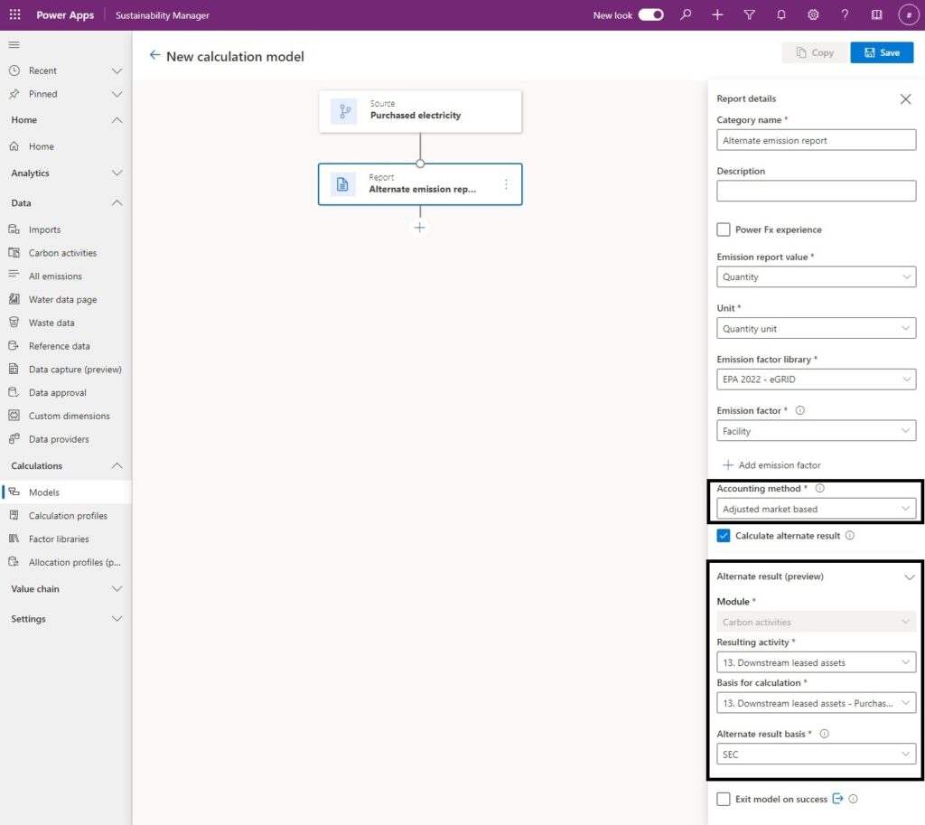This screenshot has width=925, height=825.
Task: Open the settings gear in top bar
Action: pyautogui.click(x=813, y=15)
